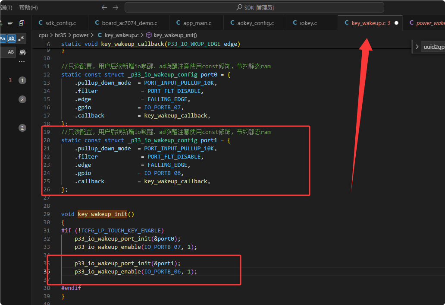445x305 pixels.
Task: Go back using the left arrow
Action: pos(104,8)
